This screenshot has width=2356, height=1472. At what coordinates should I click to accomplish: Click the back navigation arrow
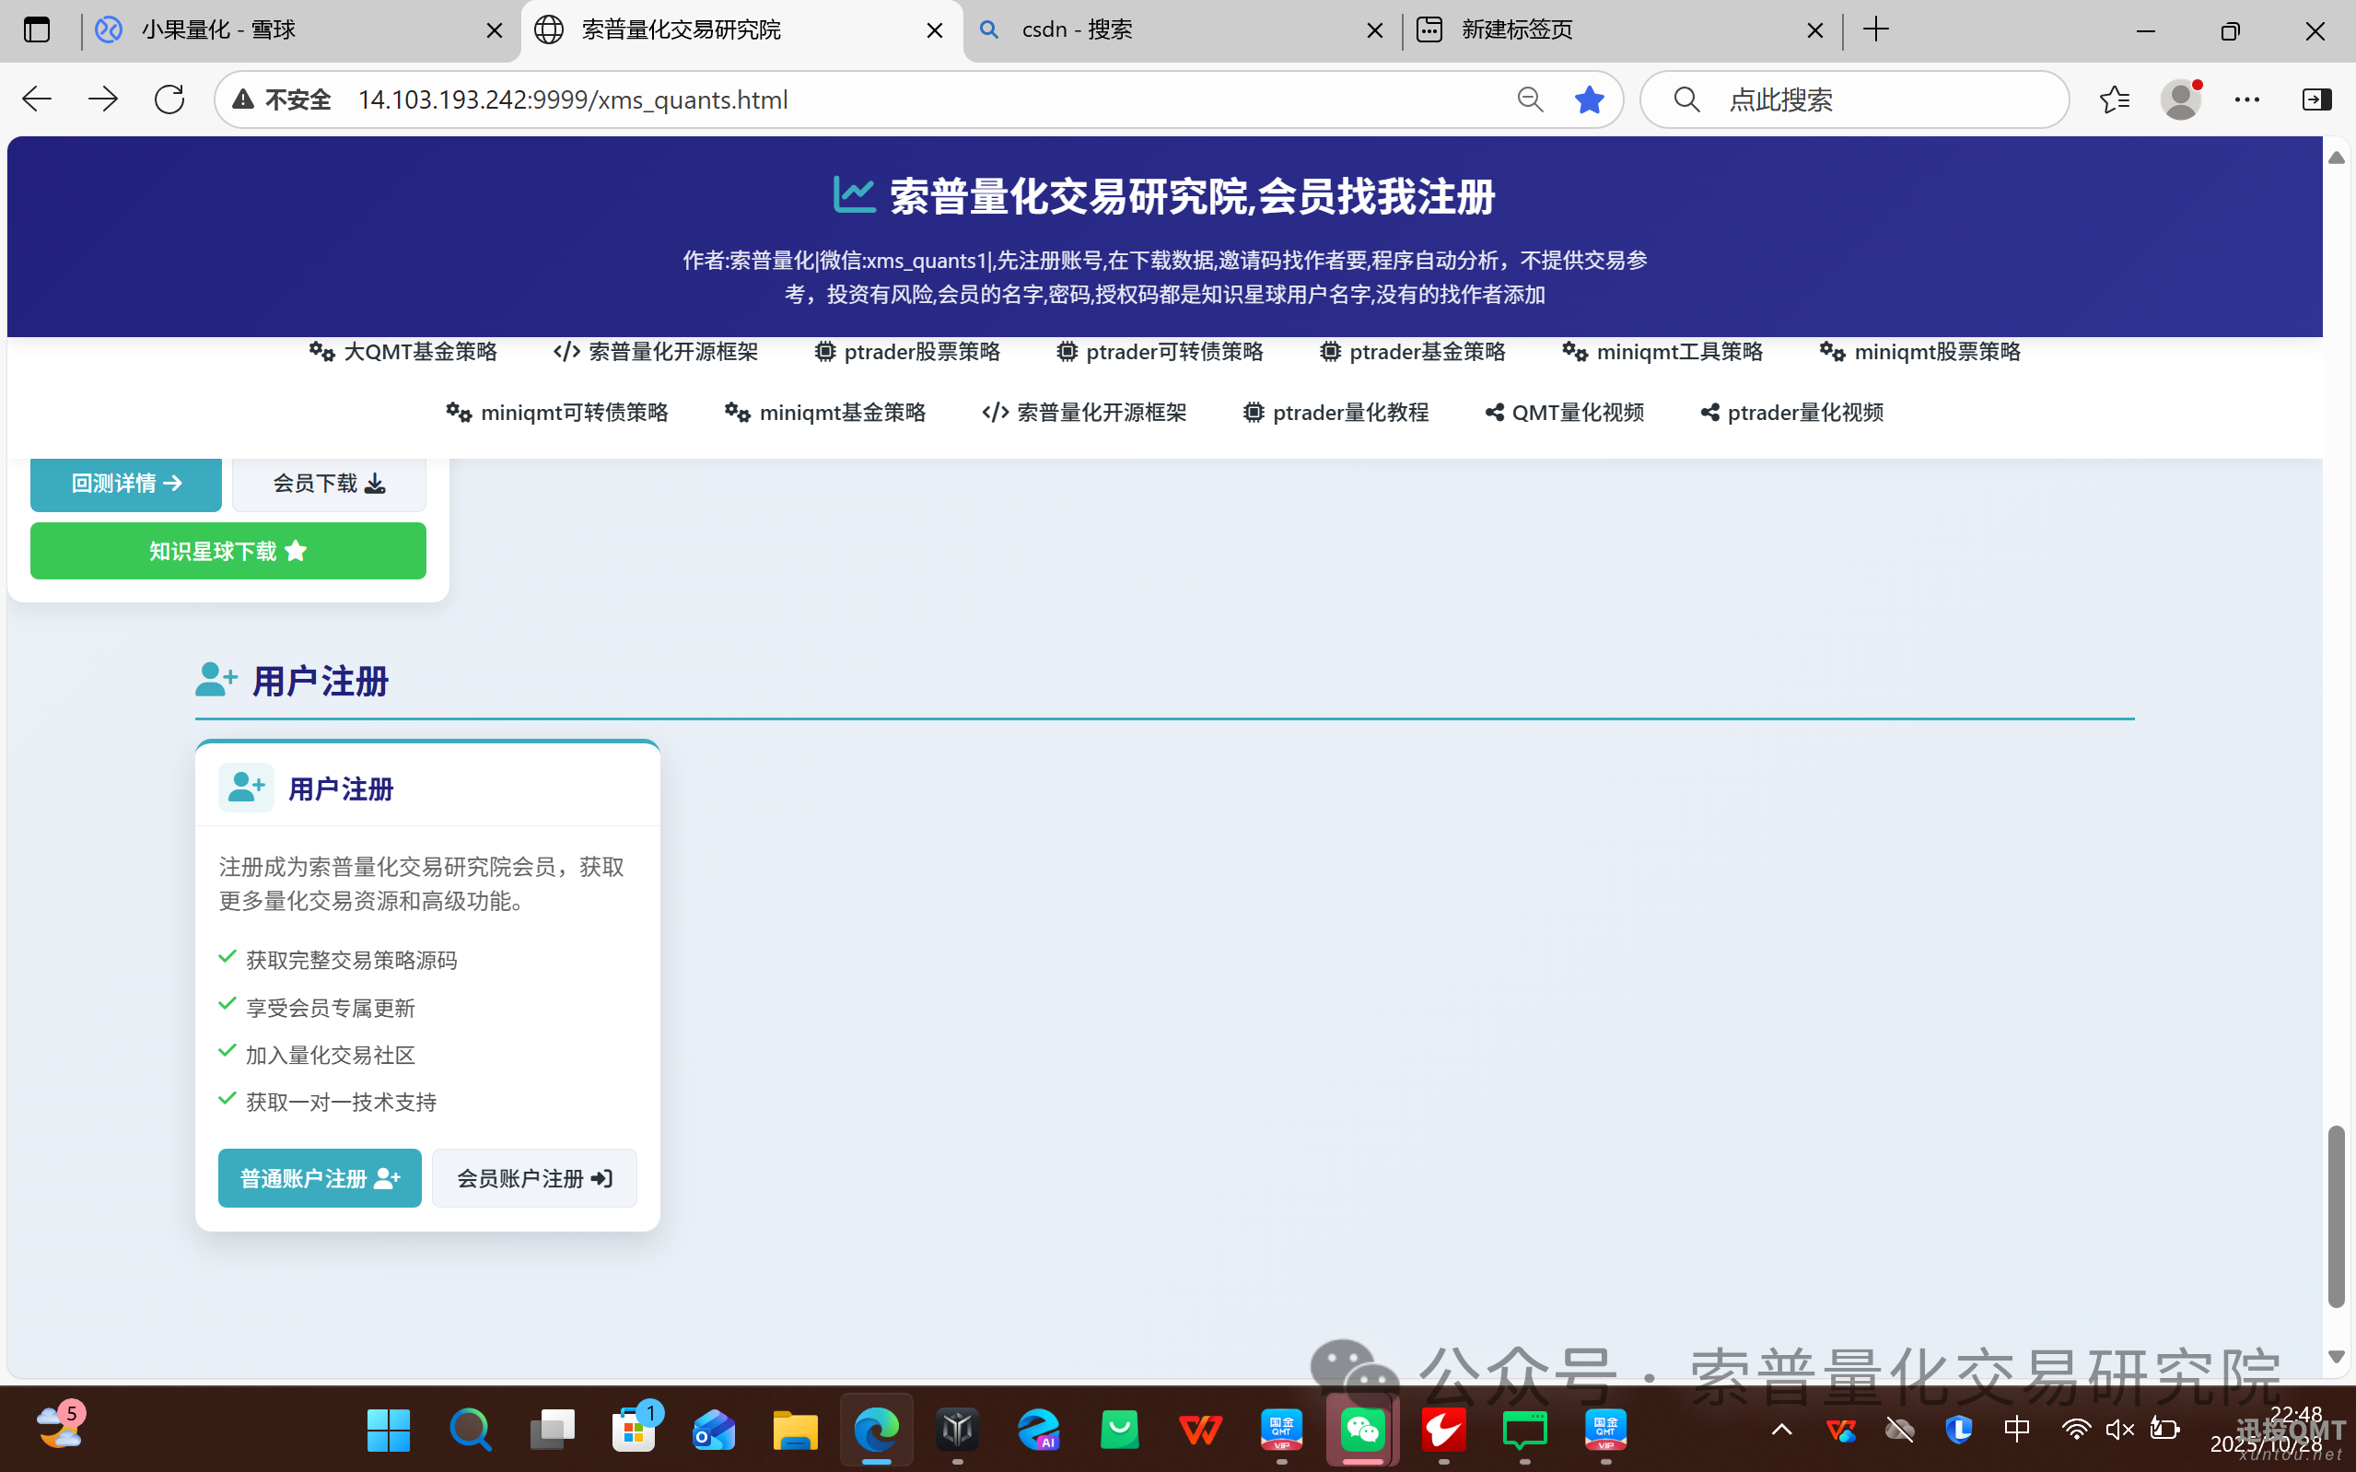click(x=36, y=99)
